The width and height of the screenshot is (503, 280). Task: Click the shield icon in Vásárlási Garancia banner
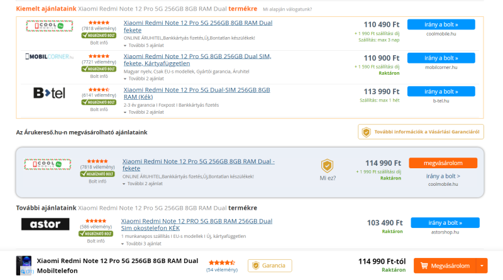[366, 132]
